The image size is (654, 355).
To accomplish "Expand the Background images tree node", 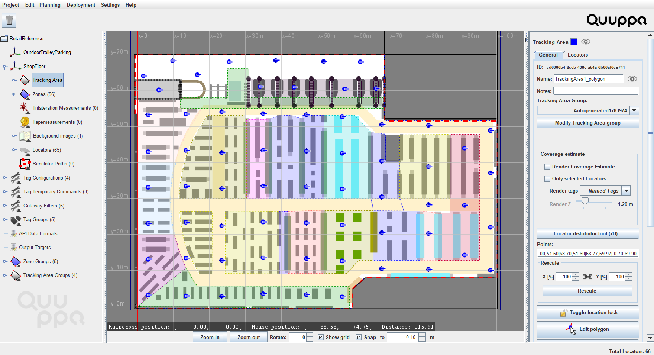I will [x=14, y=136].
